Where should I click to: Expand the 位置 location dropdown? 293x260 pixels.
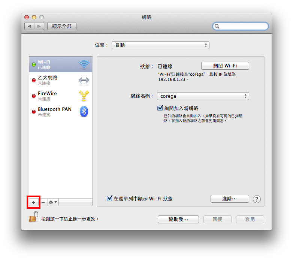click(160, 45)
